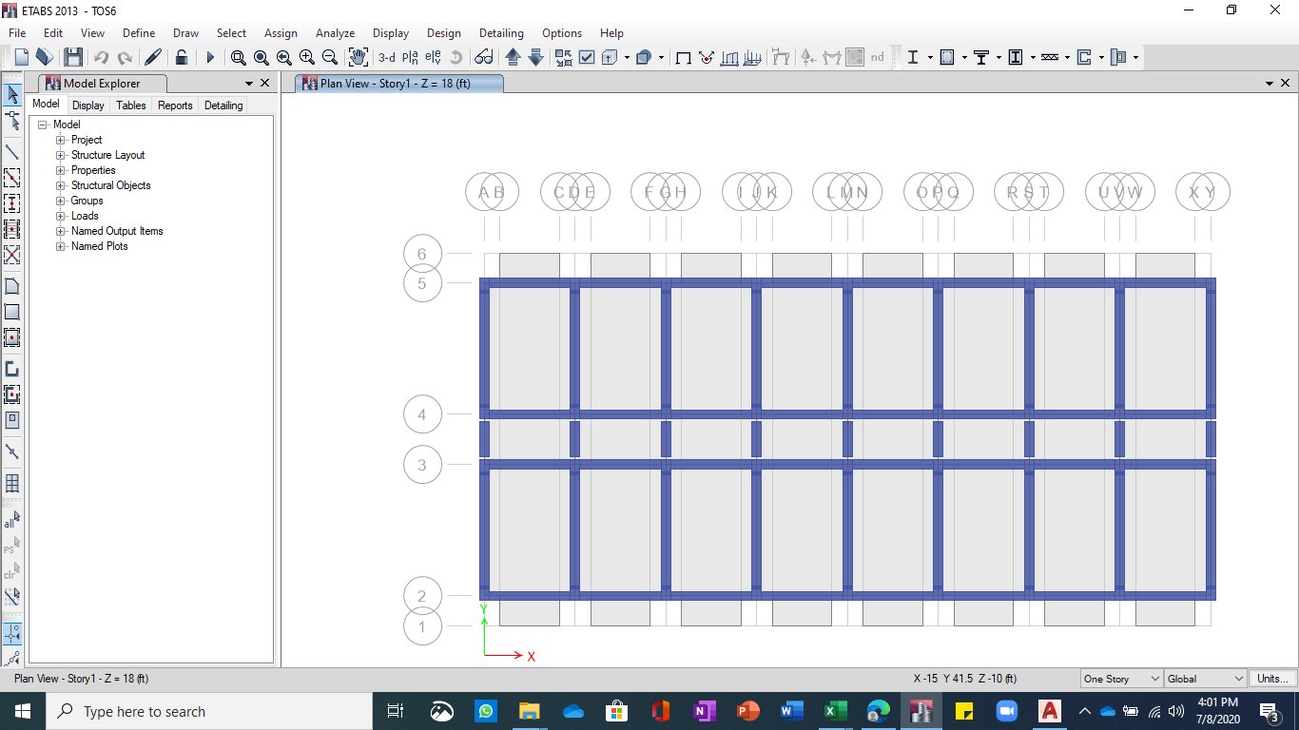This screenshot has height=730, width=1299.
Task: Click the Previous Zoom icon
Action: (x=283, y=57)
